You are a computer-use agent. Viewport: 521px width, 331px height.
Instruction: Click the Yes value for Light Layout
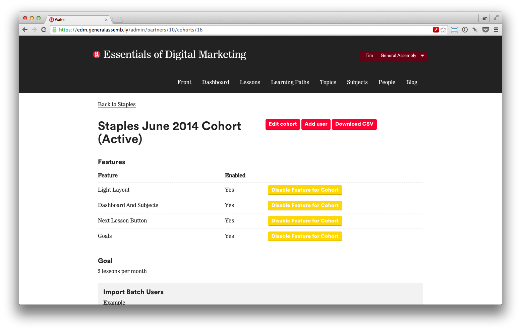(x=229, y=190)
